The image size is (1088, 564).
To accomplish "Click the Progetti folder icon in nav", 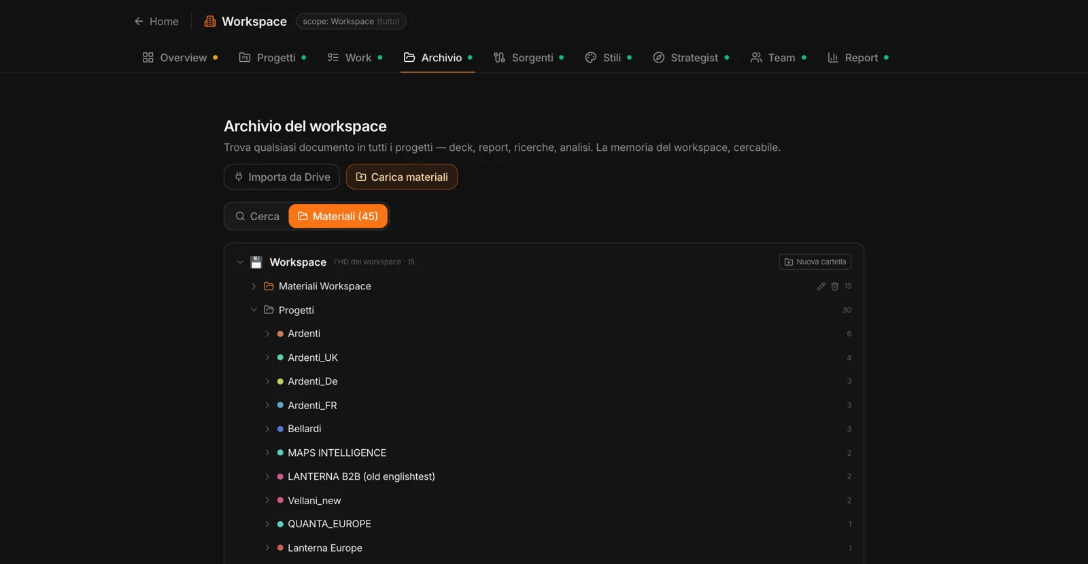I will click(x=245, y=58).
